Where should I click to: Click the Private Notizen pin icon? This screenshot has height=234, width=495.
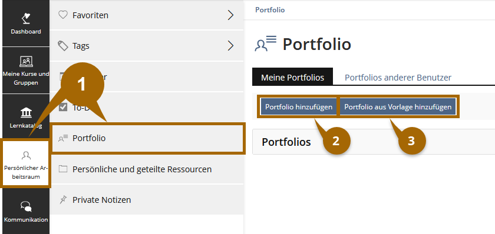[x=63, y=200]
